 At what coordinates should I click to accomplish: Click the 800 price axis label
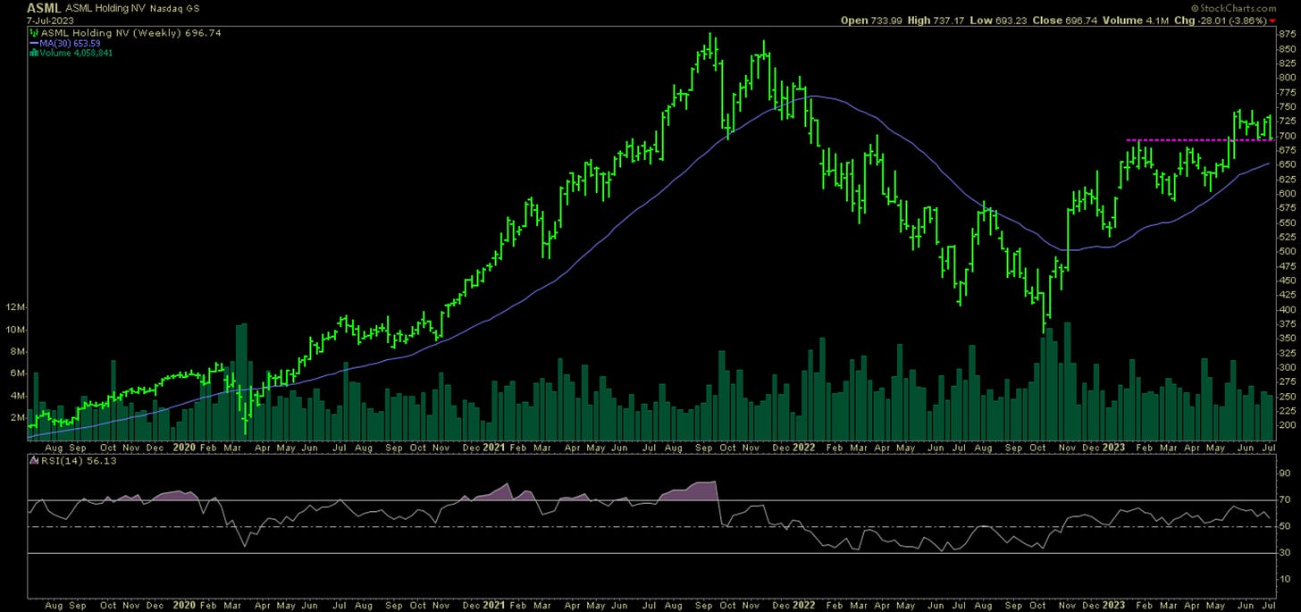tap(1288, 78)
